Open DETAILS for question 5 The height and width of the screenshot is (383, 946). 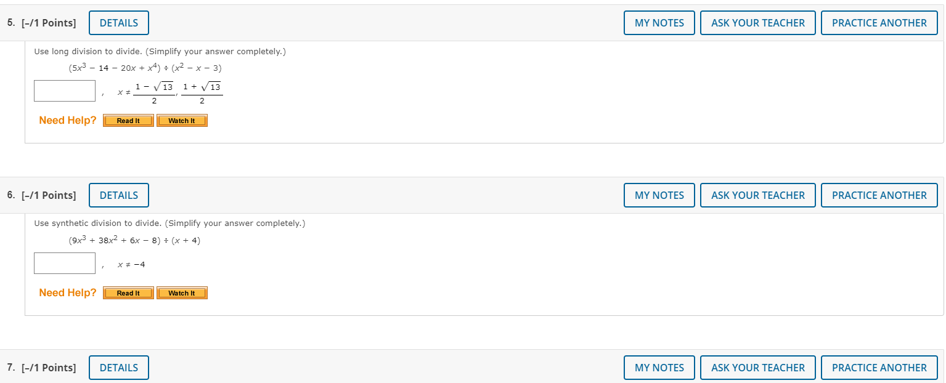pos(119,23)
